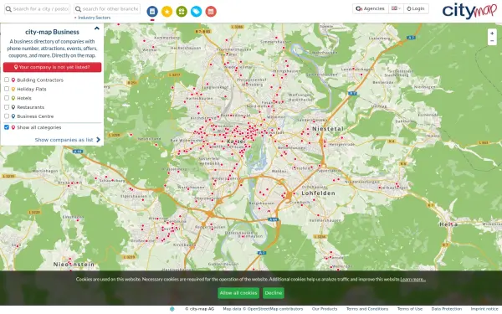Viewport: 502px width, 314px height.
Task: Click Show companies as list link
Action: [64, 140]
